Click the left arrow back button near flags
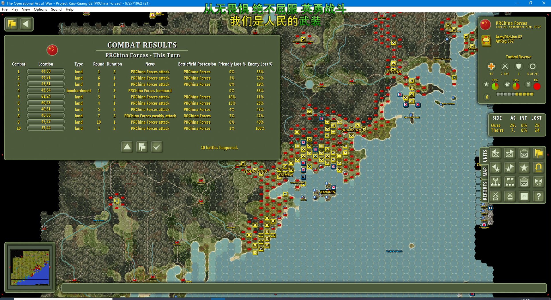The image size is (551, 300). [26, 24]
